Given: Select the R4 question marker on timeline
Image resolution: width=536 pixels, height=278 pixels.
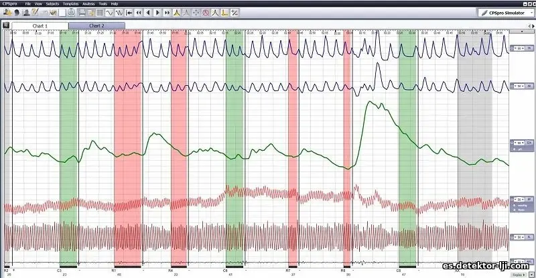Looking at the screenshot, I should tap(171, 271).
